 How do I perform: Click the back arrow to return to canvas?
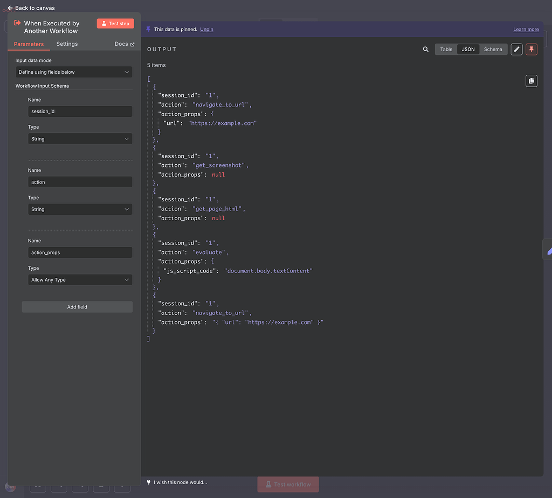pos(10,8)
